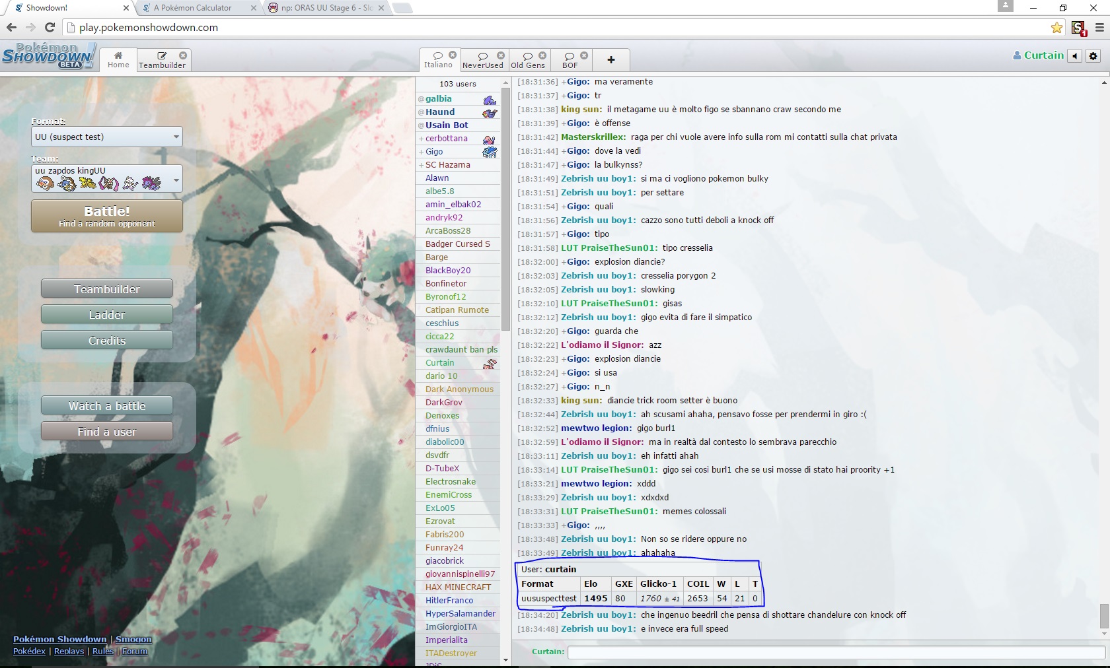Click the uususpecttest format cell

(549, 598)
